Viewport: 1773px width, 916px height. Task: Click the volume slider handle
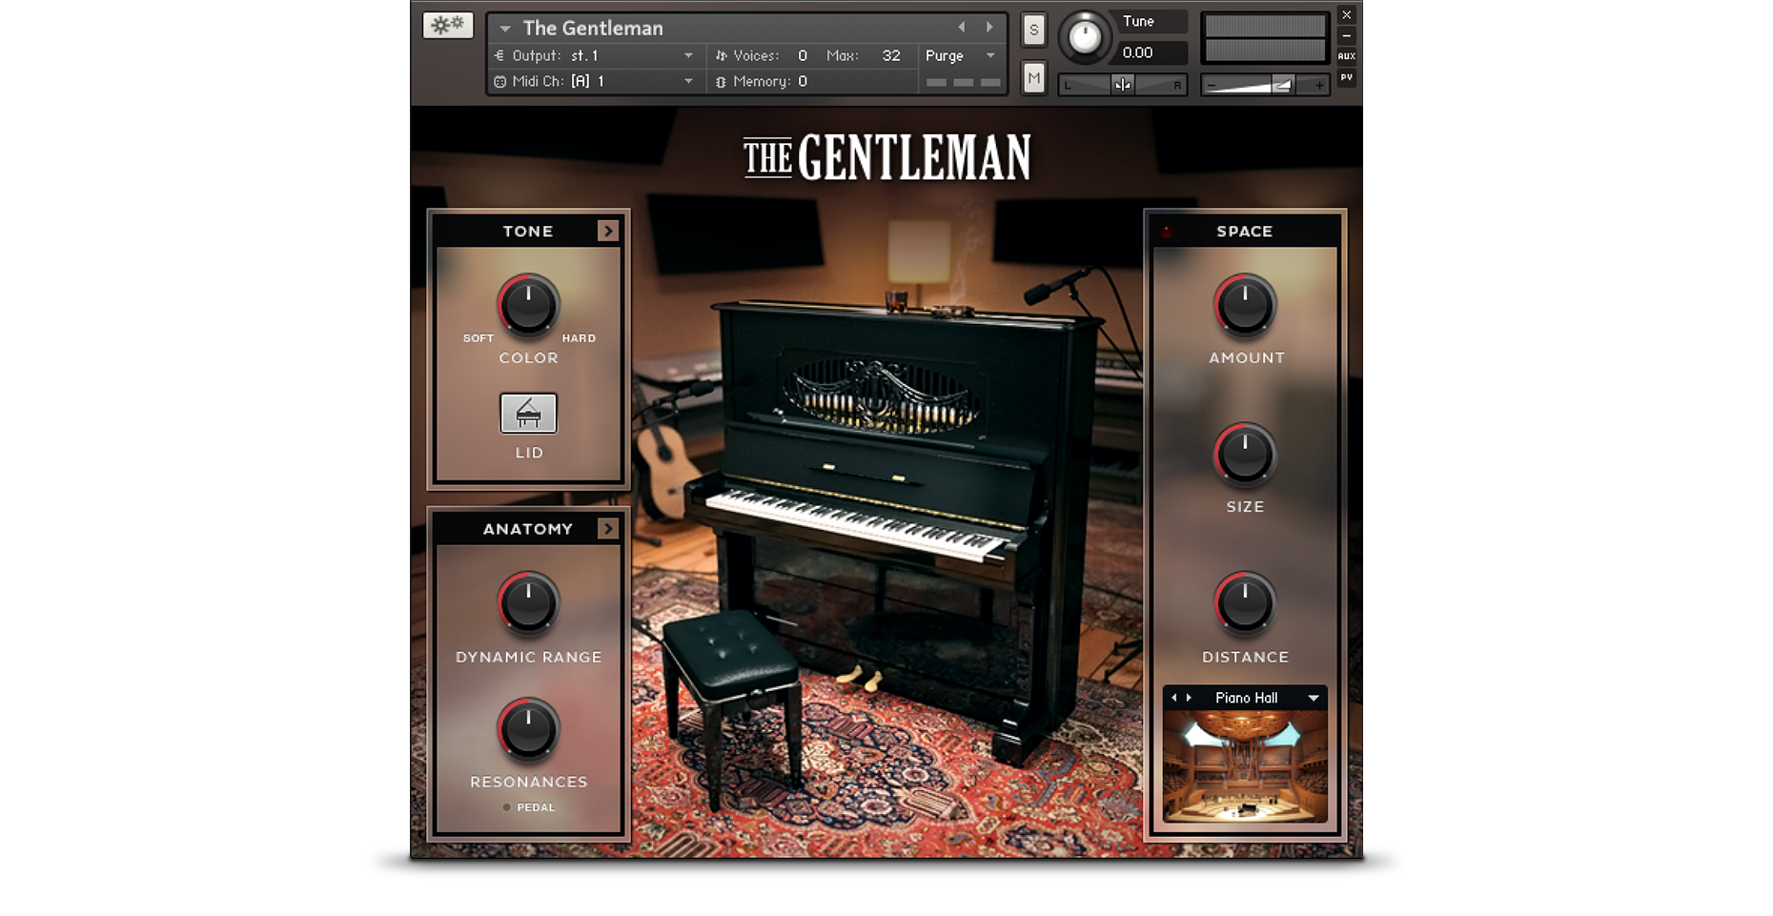pyautogui.click(x=1283, y=86)
